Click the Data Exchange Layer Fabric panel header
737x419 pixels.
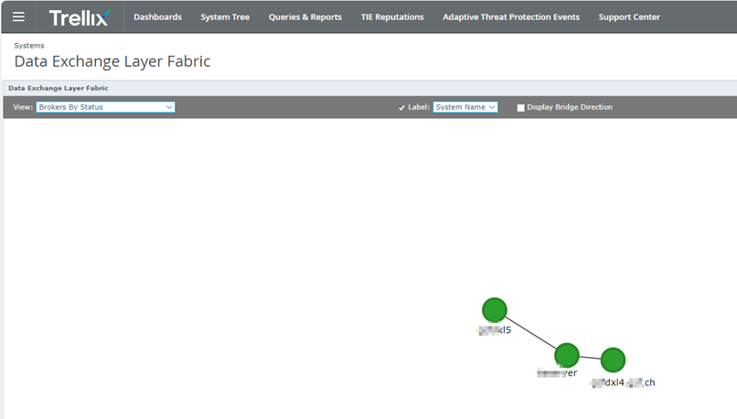[59, 88]
